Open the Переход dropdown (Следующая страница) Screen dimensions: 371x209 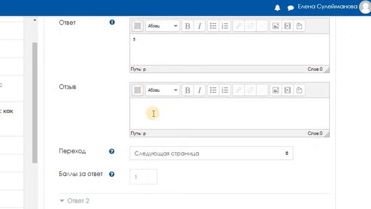click(211, 153)
